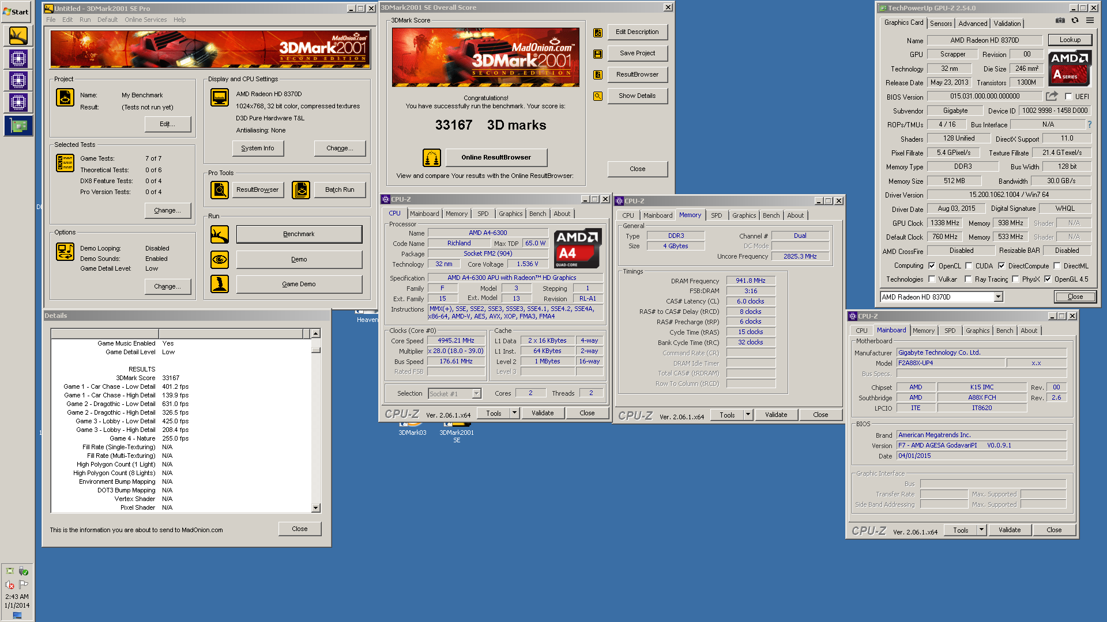Click the Demo eye icon
This screenshot has height=622, width=1107.
[219, 260]
